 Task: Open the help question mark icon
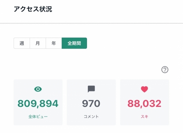point(165,70)
